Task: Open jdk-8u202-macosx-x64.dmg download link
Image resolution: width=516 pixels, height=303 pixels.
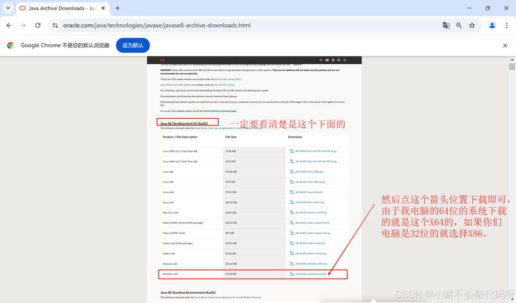Action: 311,213
